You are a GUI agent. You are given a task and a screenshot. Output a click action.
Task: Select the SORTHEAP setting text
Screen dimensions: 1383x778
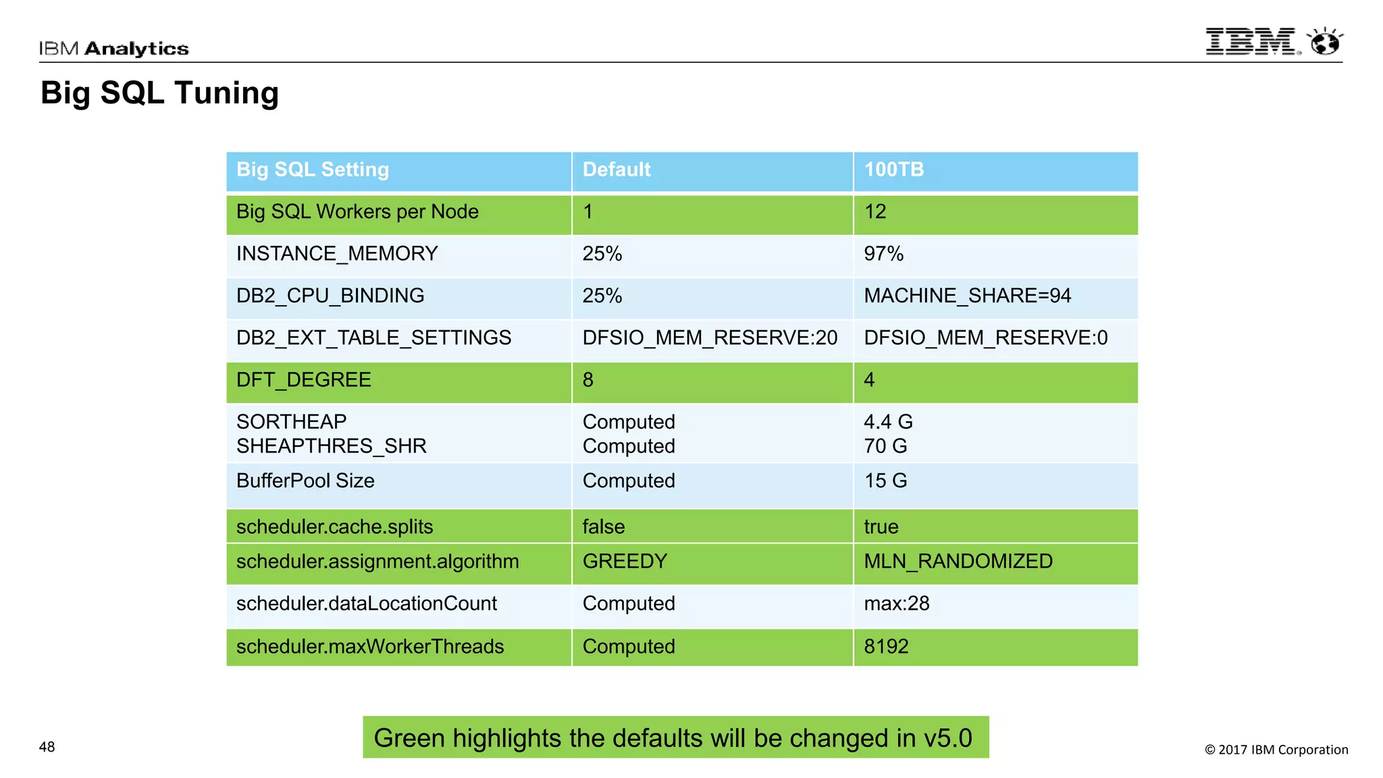pyautogui.click(x=291, y=421)
